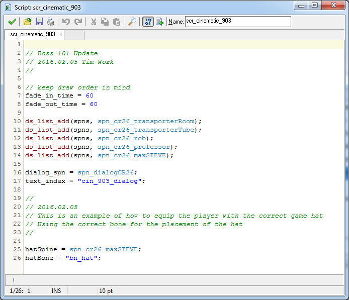Click the '10 pt' font size status
This screenshot has height=300, width=349.
pyautogui.click(x=106, y=291)
